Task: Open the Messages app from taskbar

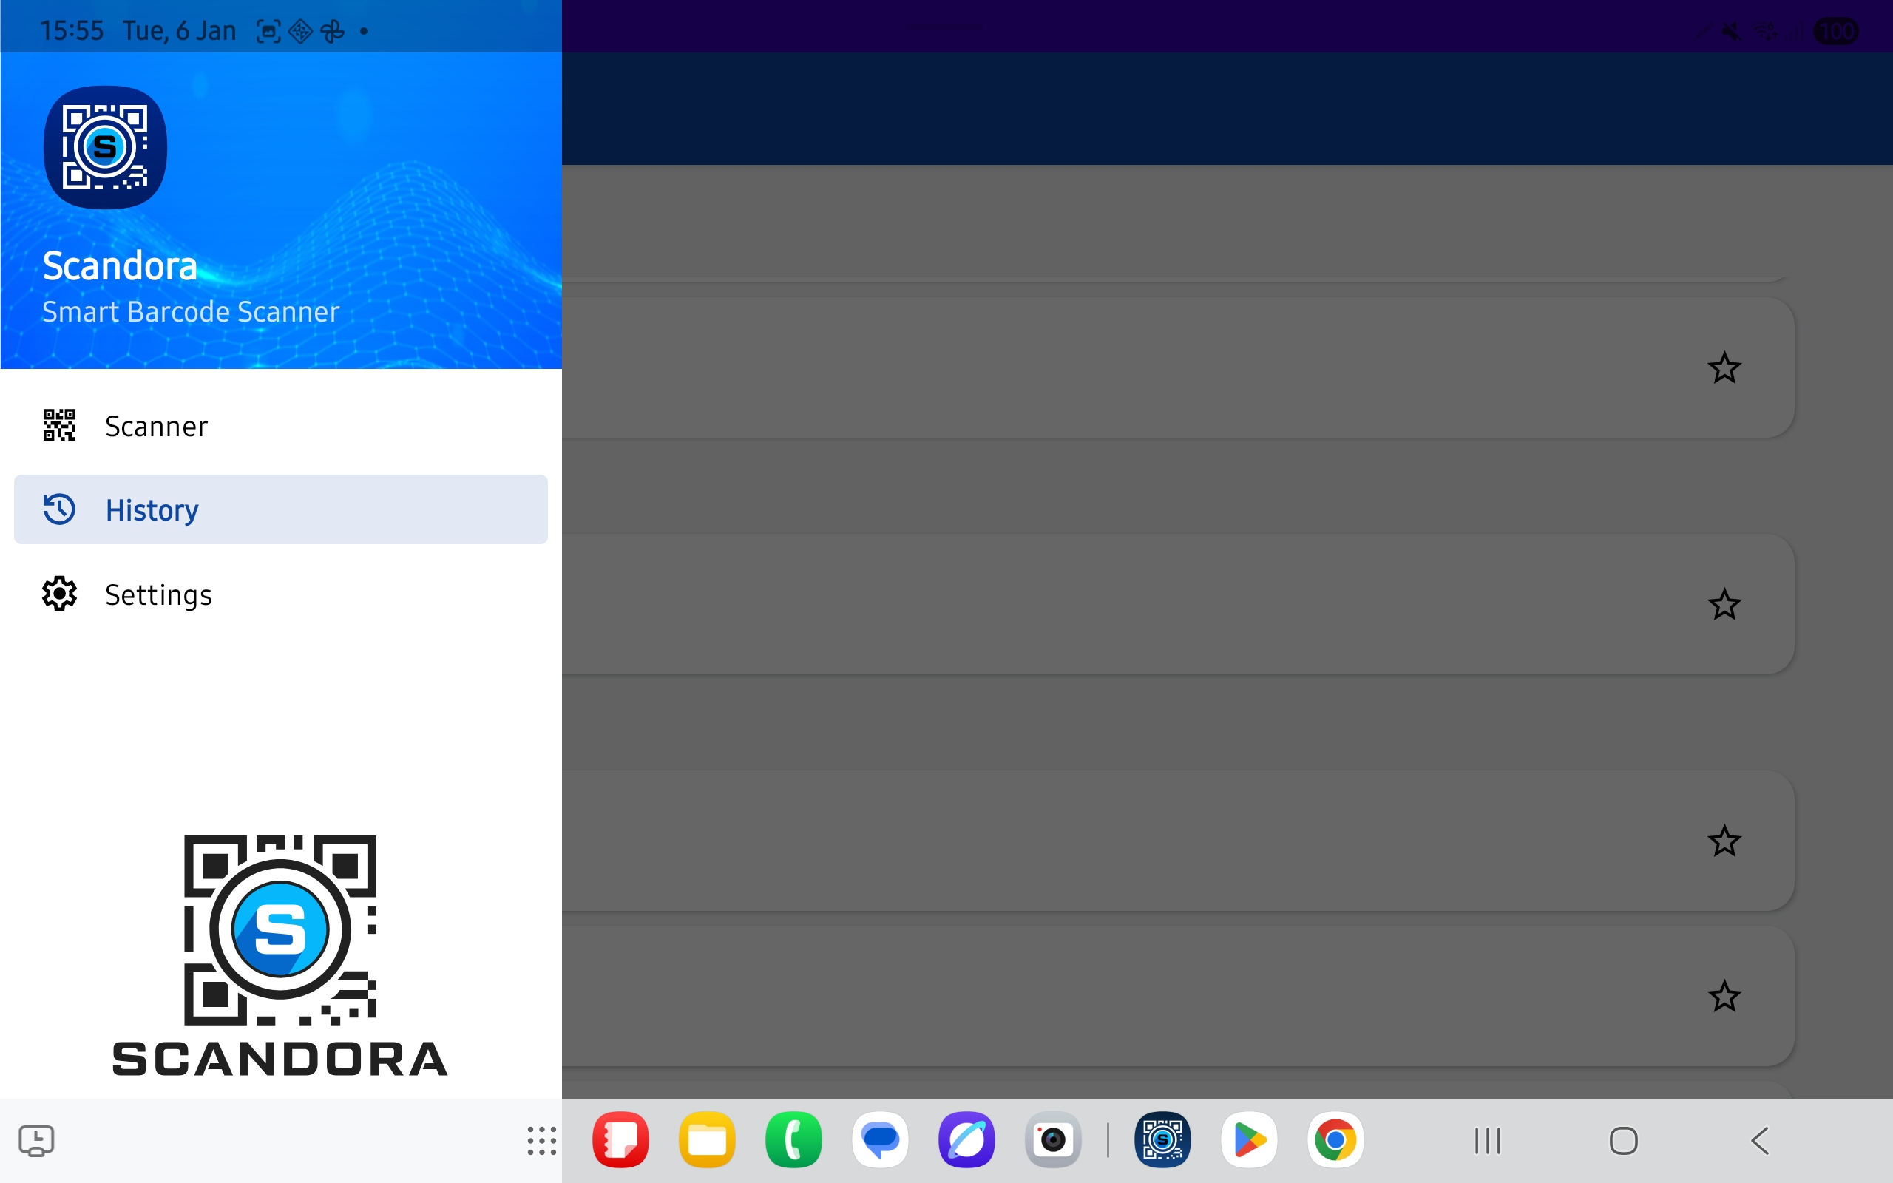Action: coord(880,1140)
